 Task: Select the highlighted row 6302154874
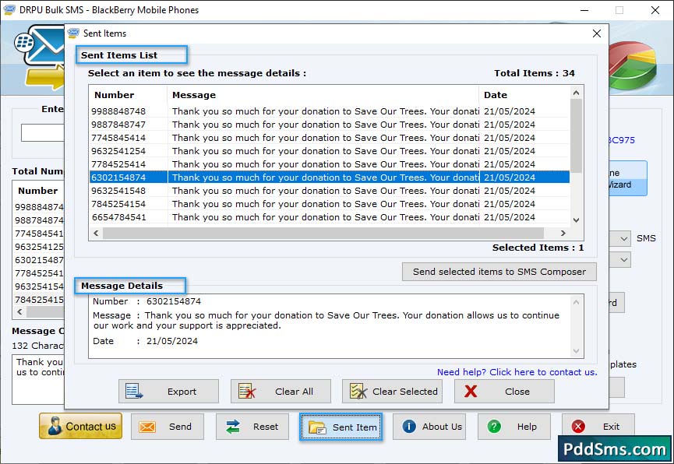point(330,178)
